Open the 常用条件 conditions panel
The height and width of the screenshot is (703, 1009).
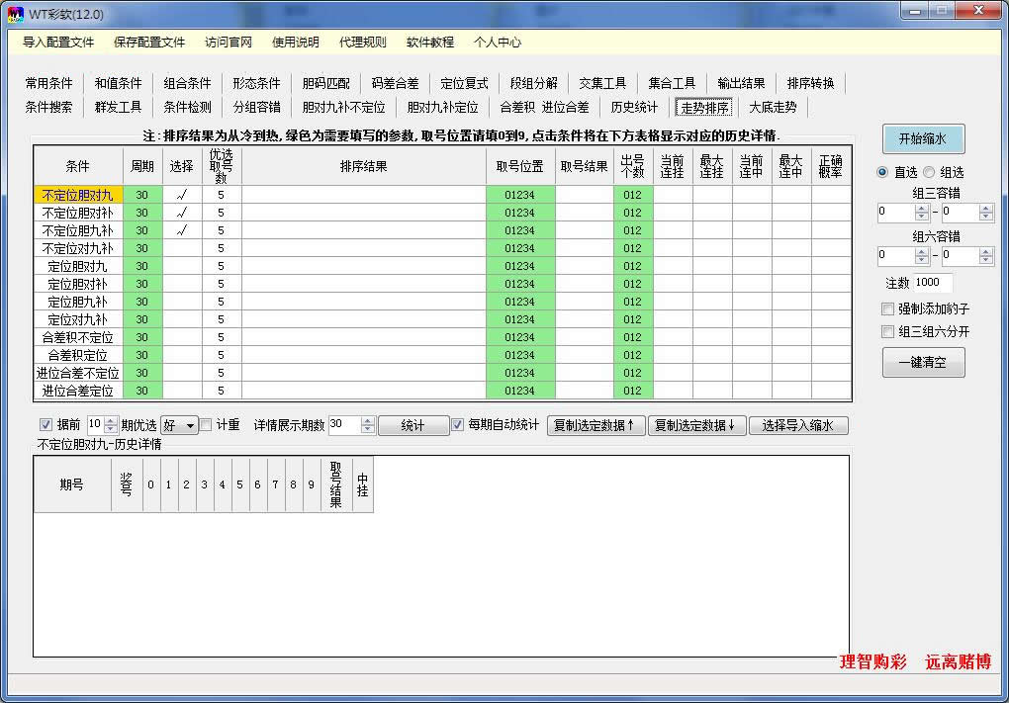coord(49,83)
